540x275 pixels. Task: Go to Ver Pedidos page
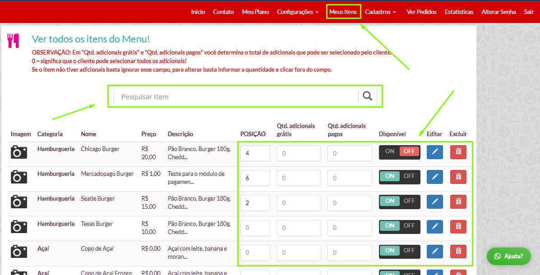[421, 12]
